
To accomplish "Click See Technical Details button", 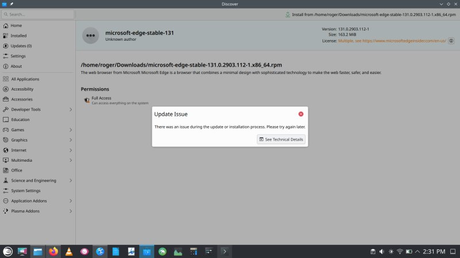I will 281,139.
